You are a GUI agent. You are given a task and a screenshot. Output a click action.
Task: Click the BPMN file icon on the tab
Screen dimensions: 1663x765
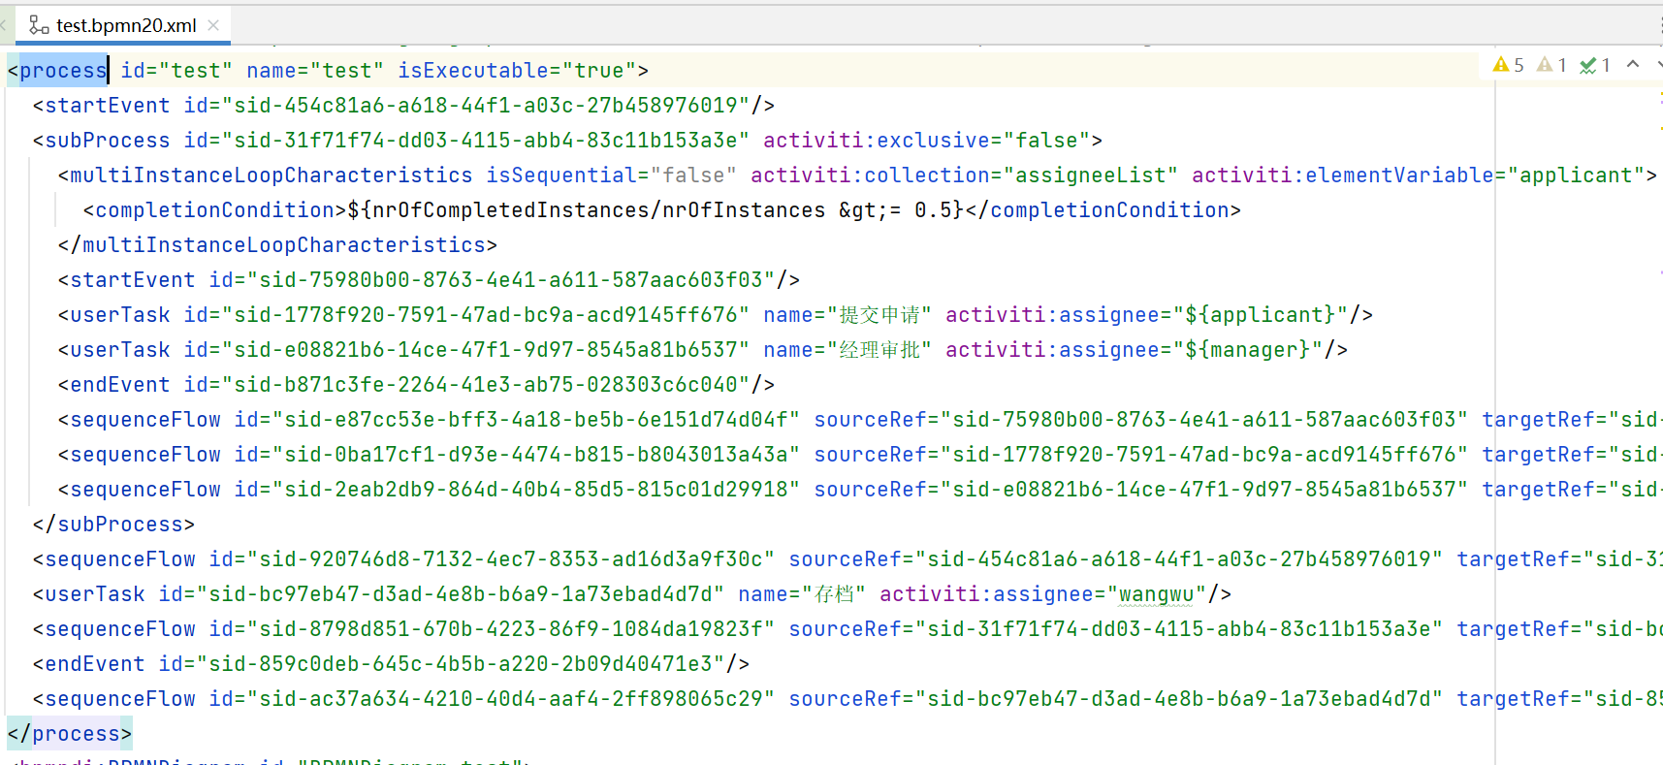point(39,25)
